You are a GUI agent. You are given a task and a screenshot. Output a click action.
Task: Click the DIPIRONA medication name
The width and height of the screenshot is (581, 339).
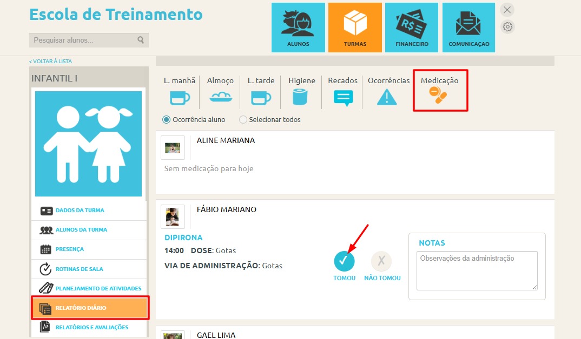tap(183, 238)
